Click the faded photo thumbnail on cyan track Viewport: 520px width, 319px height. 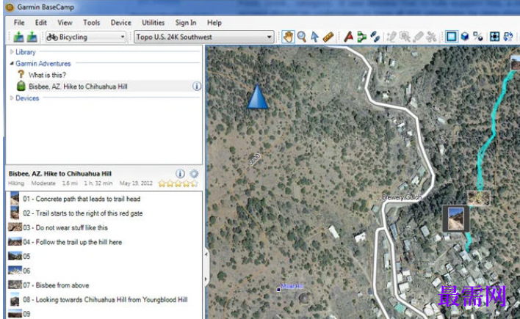coord(479,198)
